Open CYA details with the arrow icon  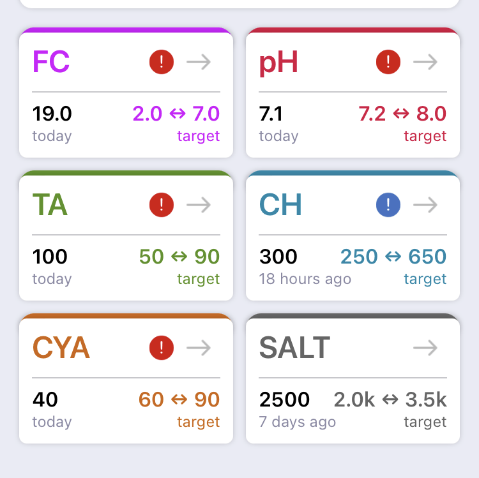tap(199, 348)
